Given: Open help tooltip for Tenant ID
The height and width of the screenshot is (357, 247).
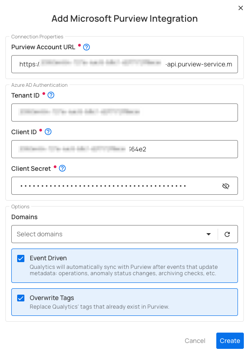Looking at the screenshot, I should tap(51, 95).
